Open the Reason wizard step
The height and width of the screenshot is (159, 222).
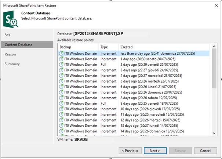coord(10,54)
